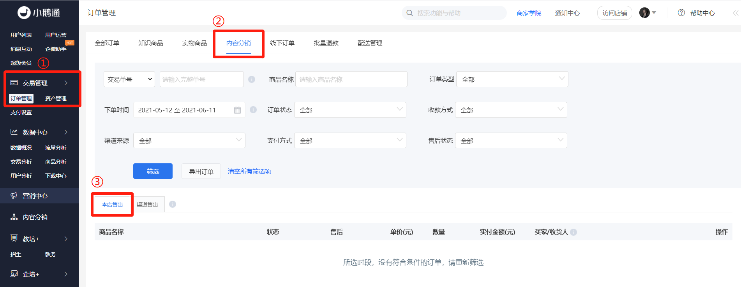Open the 售后状态 dropdown
The width and height of the screenshot is (741, 287).
(511, 140)
